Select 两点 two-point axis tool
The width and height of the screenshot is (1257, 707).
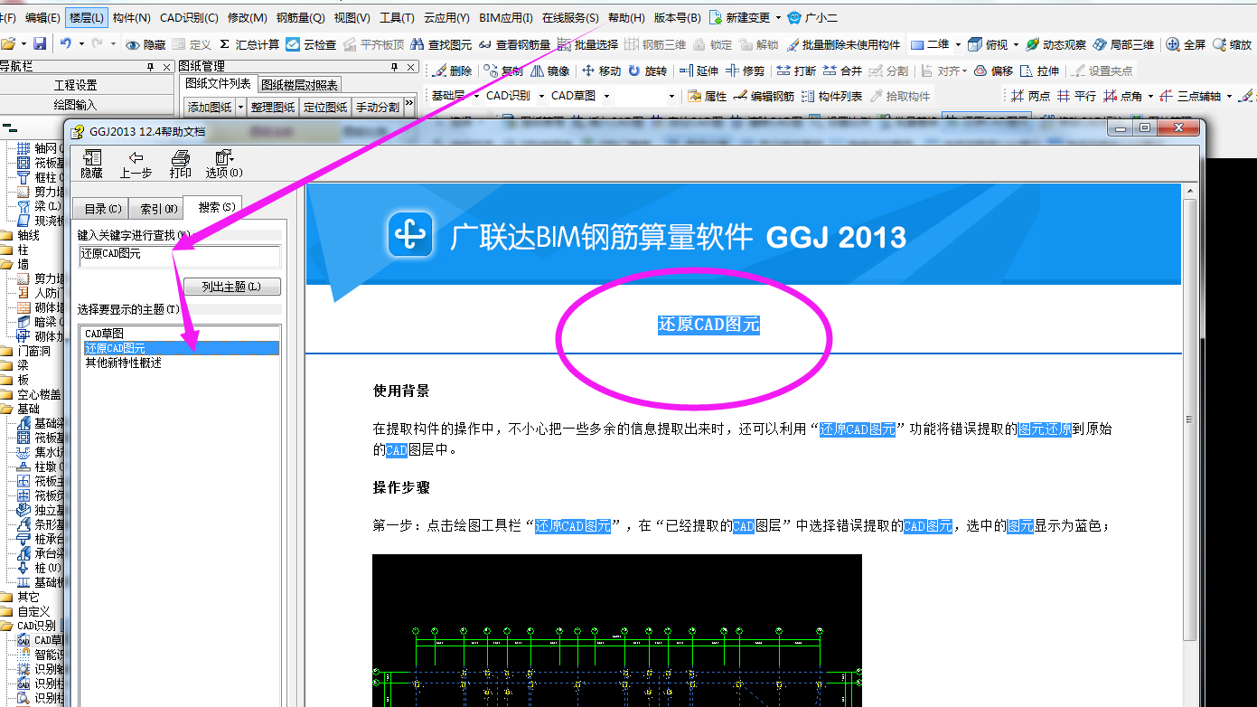(x=1030, y=96)
